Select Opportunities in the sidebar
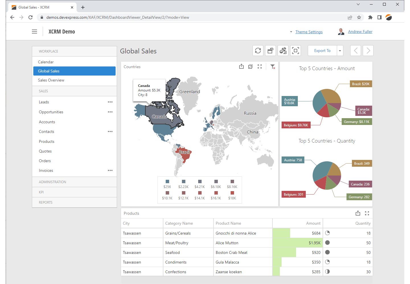Viewport: 410px width, 284px height. click(x=51, y=112)
